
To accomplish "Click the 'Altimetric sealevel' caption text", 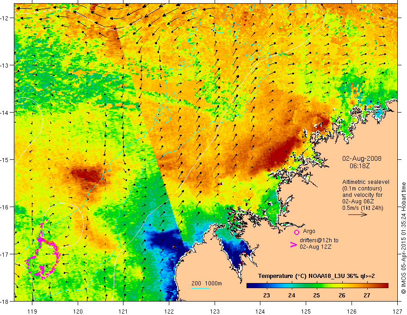I will (x=366, y=182).
